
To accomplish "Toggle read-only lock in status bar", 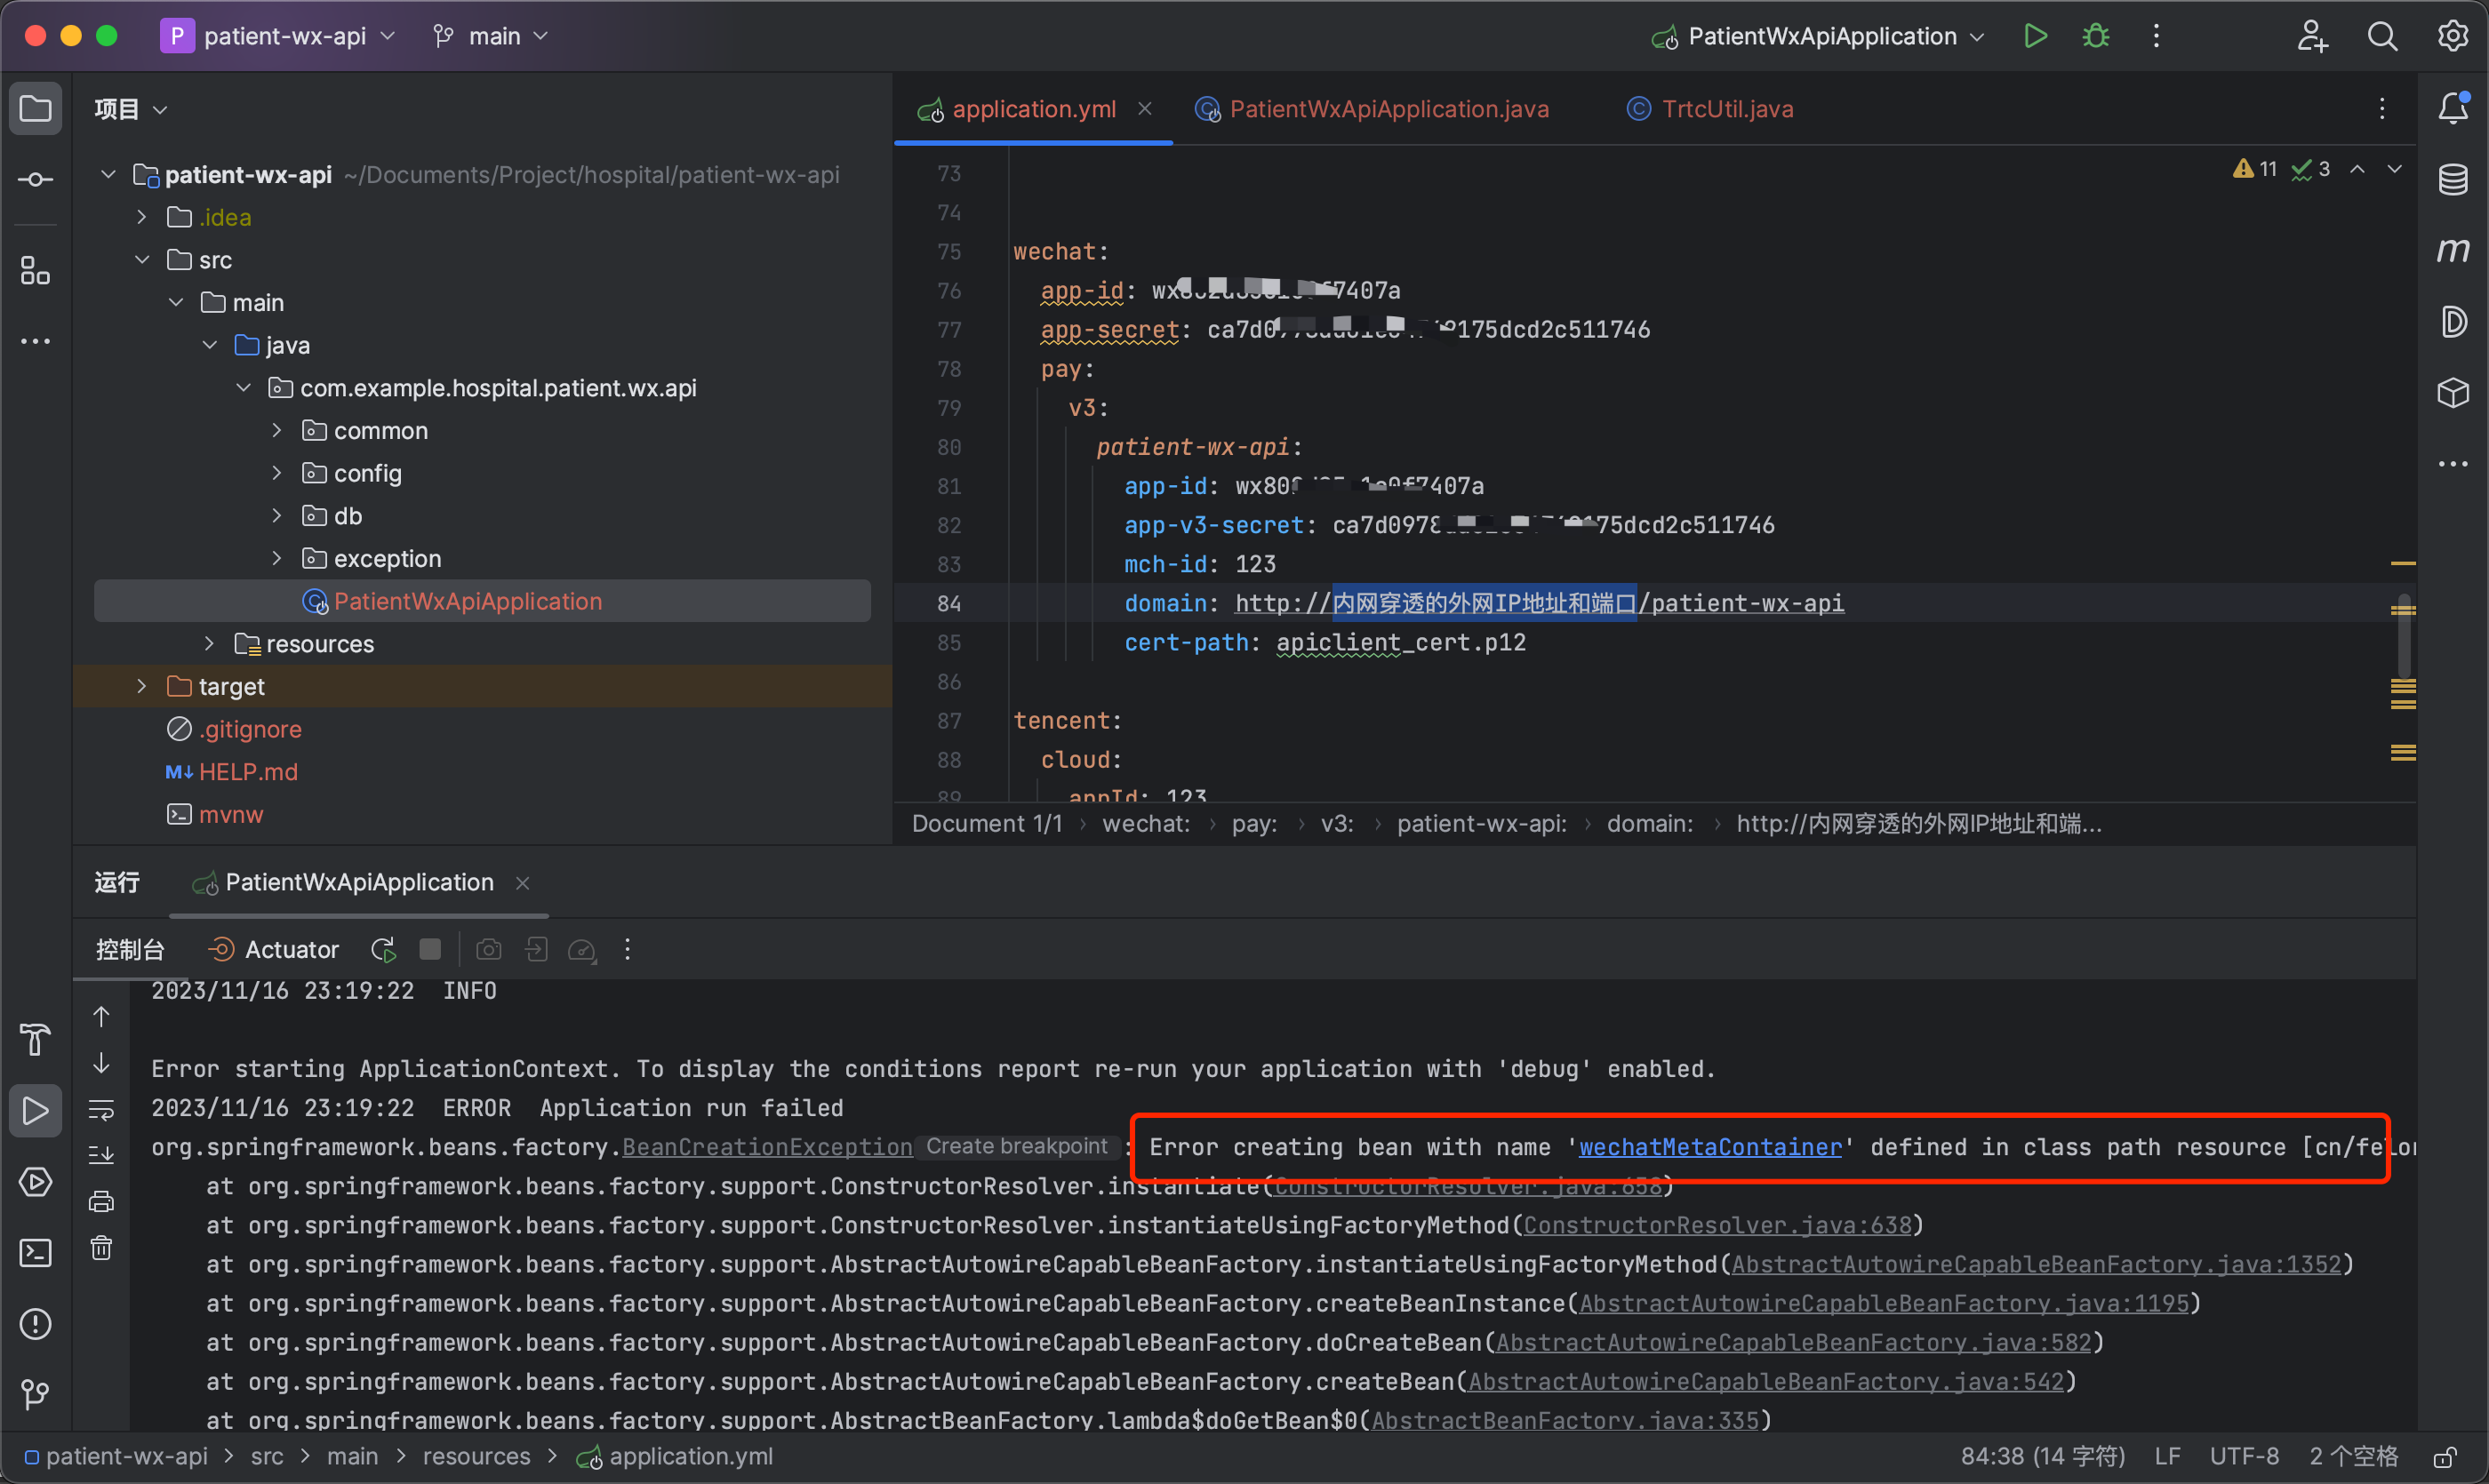I will (2446, 1457).
